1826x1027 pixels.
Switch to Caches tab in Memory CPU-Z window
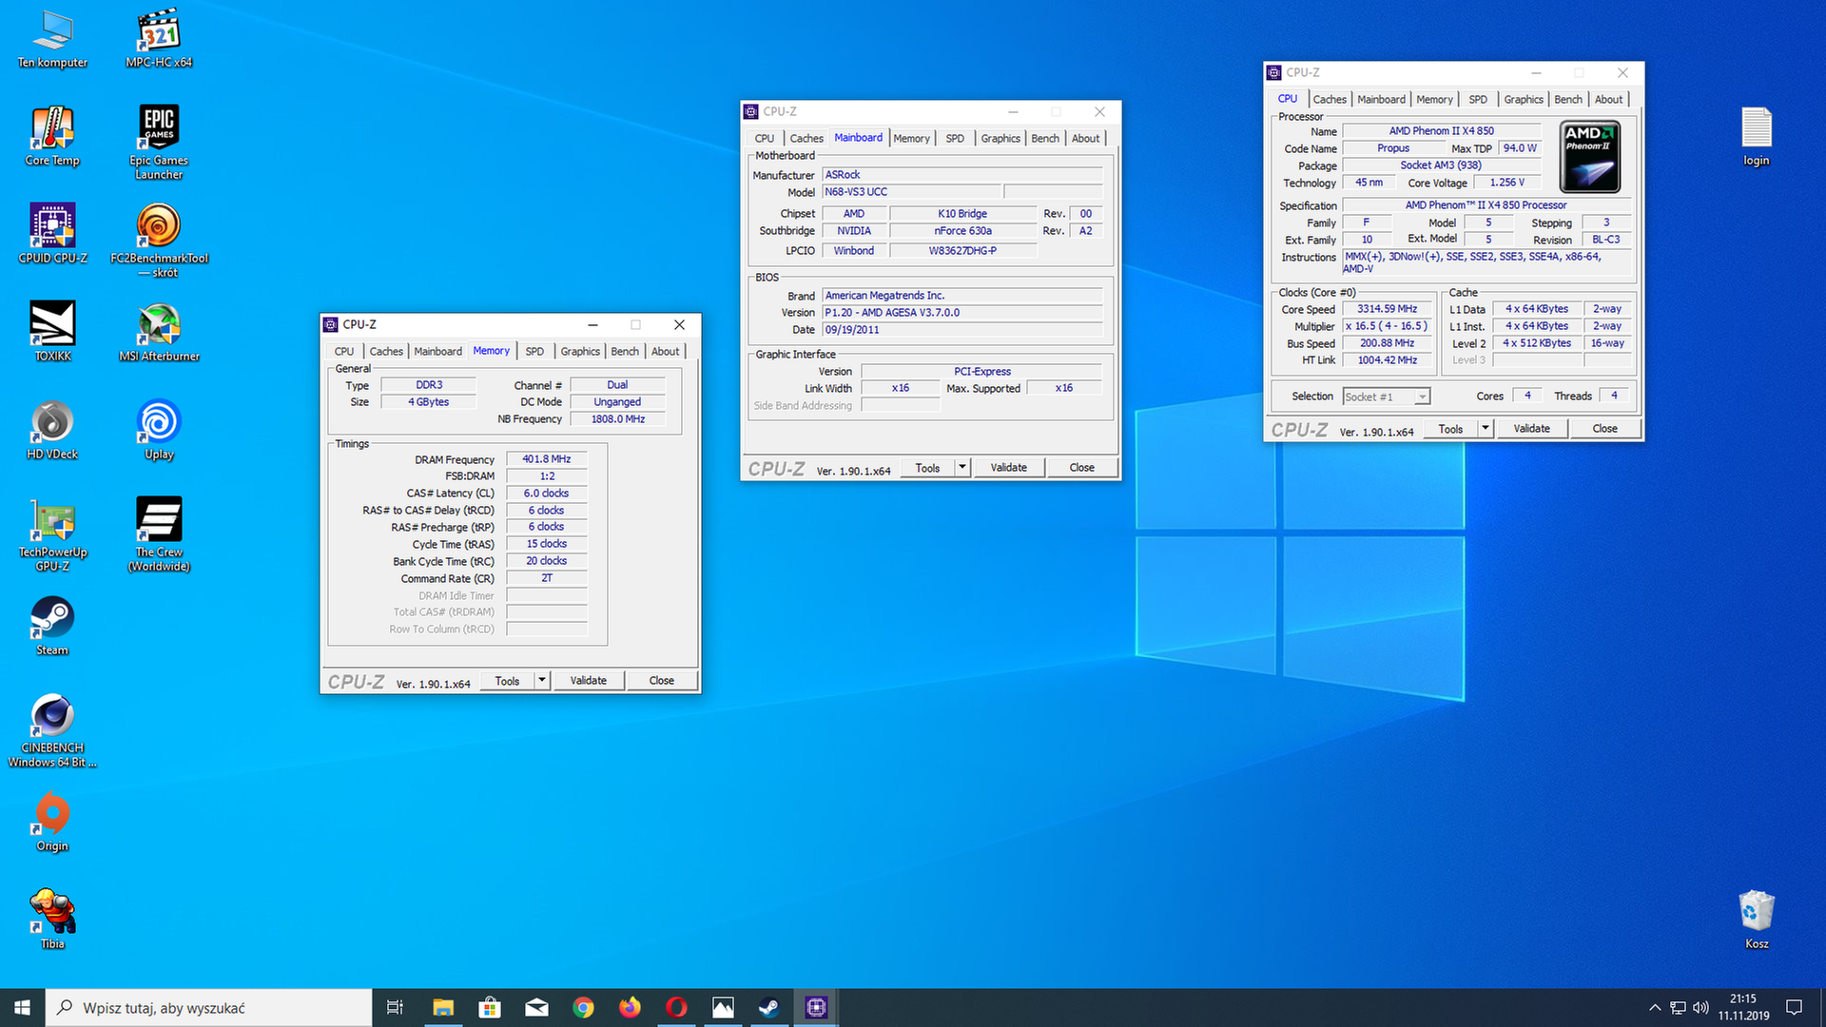pos(386,351)
